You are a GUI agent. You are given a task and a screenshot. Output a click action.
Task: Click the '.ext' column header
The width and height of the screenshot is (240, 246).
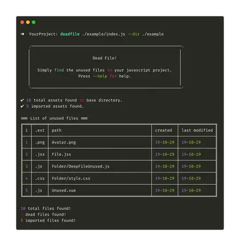pyautogui.click(x=40, y=130)
